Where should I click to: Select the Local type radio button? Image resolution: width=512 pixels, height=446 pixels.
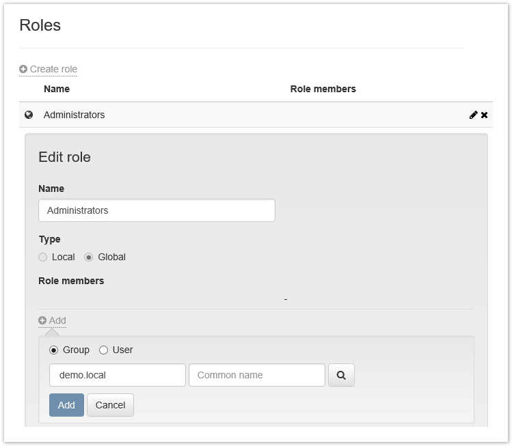[43, 257]
